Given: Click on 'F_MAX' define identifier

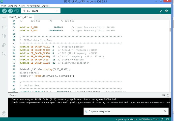Looking at the screenshot, I should click(x=34, y=31).
